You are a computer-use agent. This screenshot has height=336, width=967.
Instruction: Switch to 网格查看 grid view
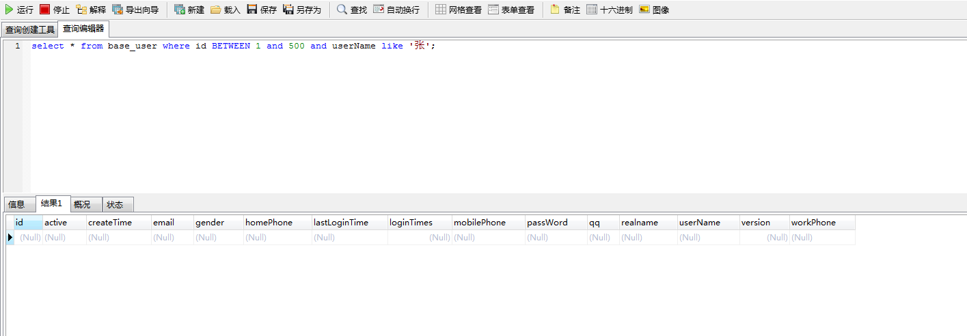pos(459,10)
